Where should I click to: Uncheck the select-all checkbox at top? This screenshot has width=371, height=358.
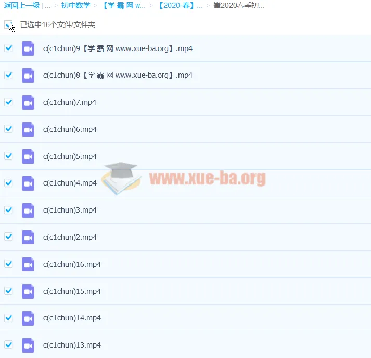8,24
